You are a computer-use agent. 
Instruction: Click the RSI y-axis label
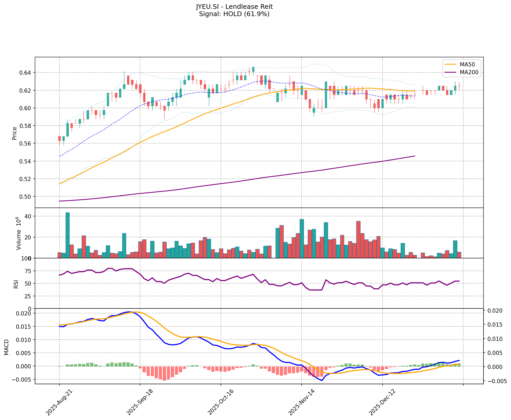click(x=16, y=284)
